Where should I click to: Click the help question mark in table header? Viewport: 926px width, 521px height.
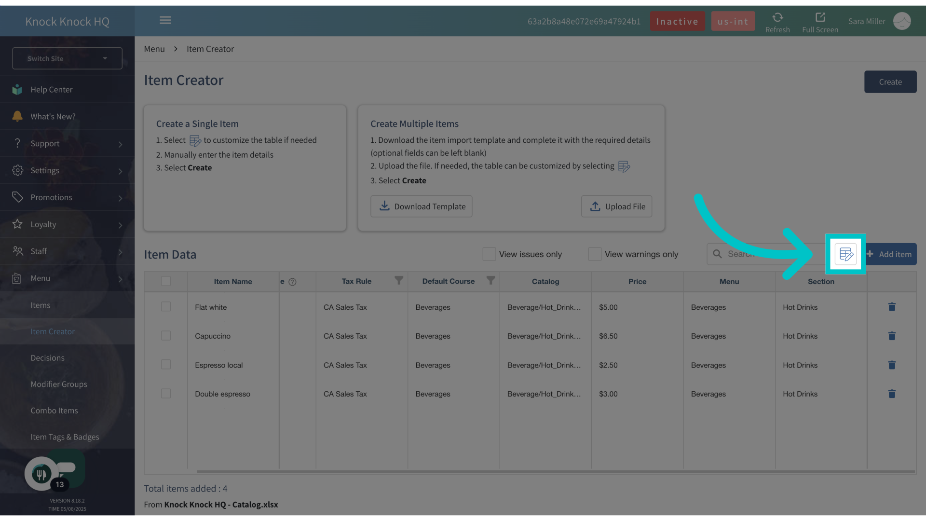[292, 282]
